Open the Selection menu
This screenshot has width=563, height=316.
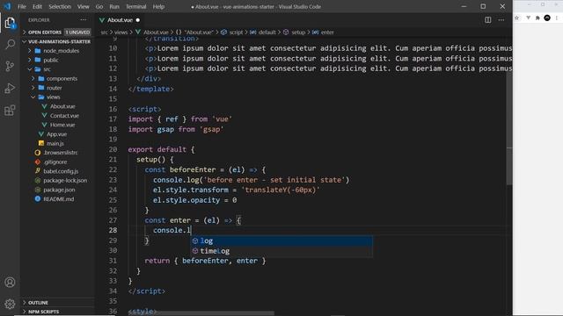coord(60,6)
